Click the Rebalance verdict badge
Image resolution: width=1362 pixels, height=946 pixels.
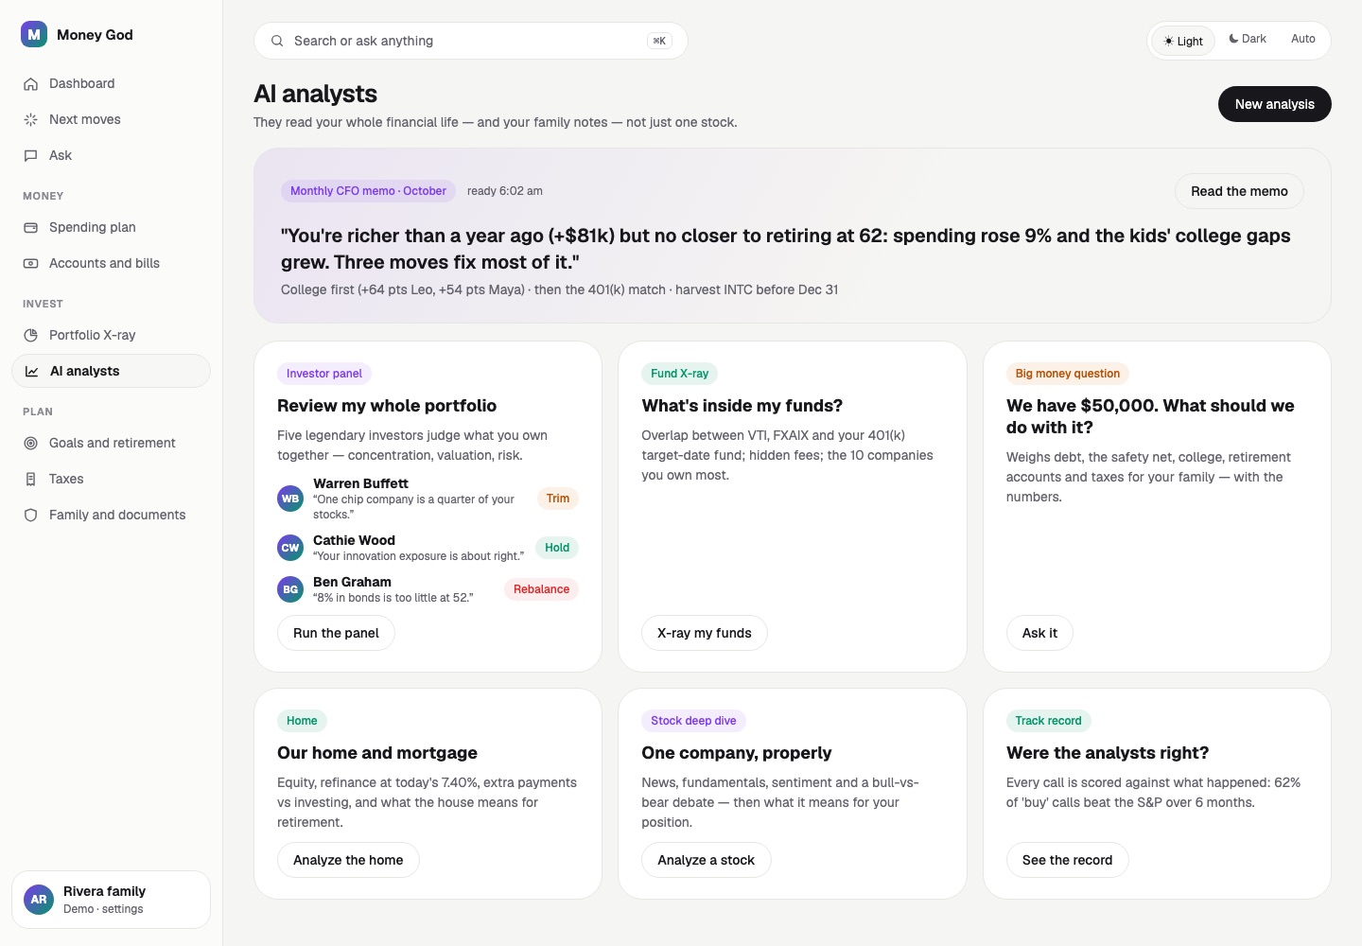click(x=541, y=589)
